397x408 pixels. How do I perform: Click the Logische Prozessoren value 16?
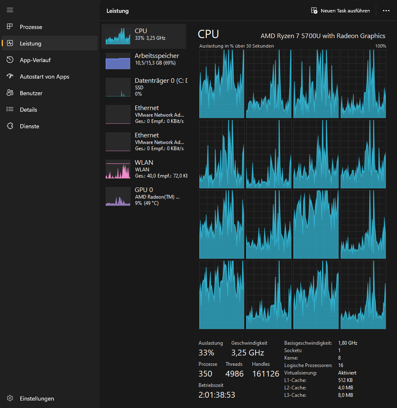point(341,365)
